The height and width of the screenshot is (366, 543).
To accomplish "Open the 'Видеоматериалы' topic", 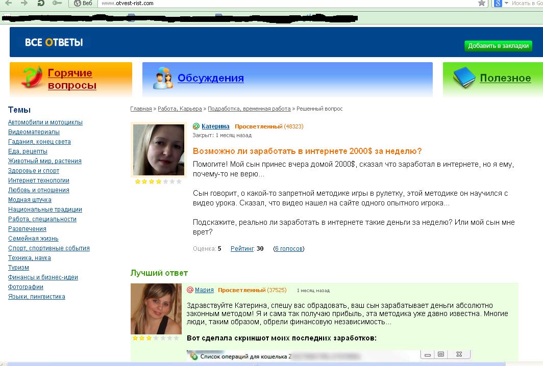I will click(34, 132).
